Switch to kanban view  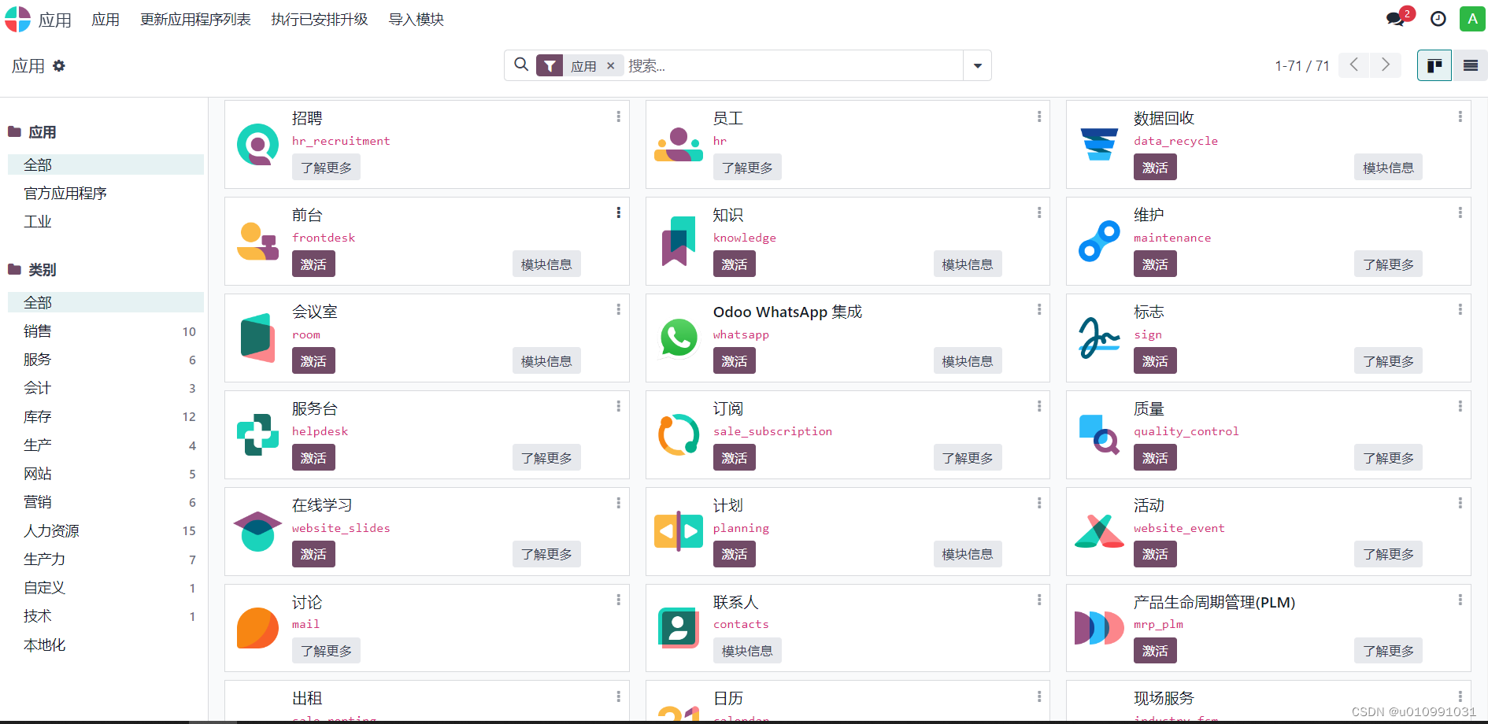pos(1434,65)
